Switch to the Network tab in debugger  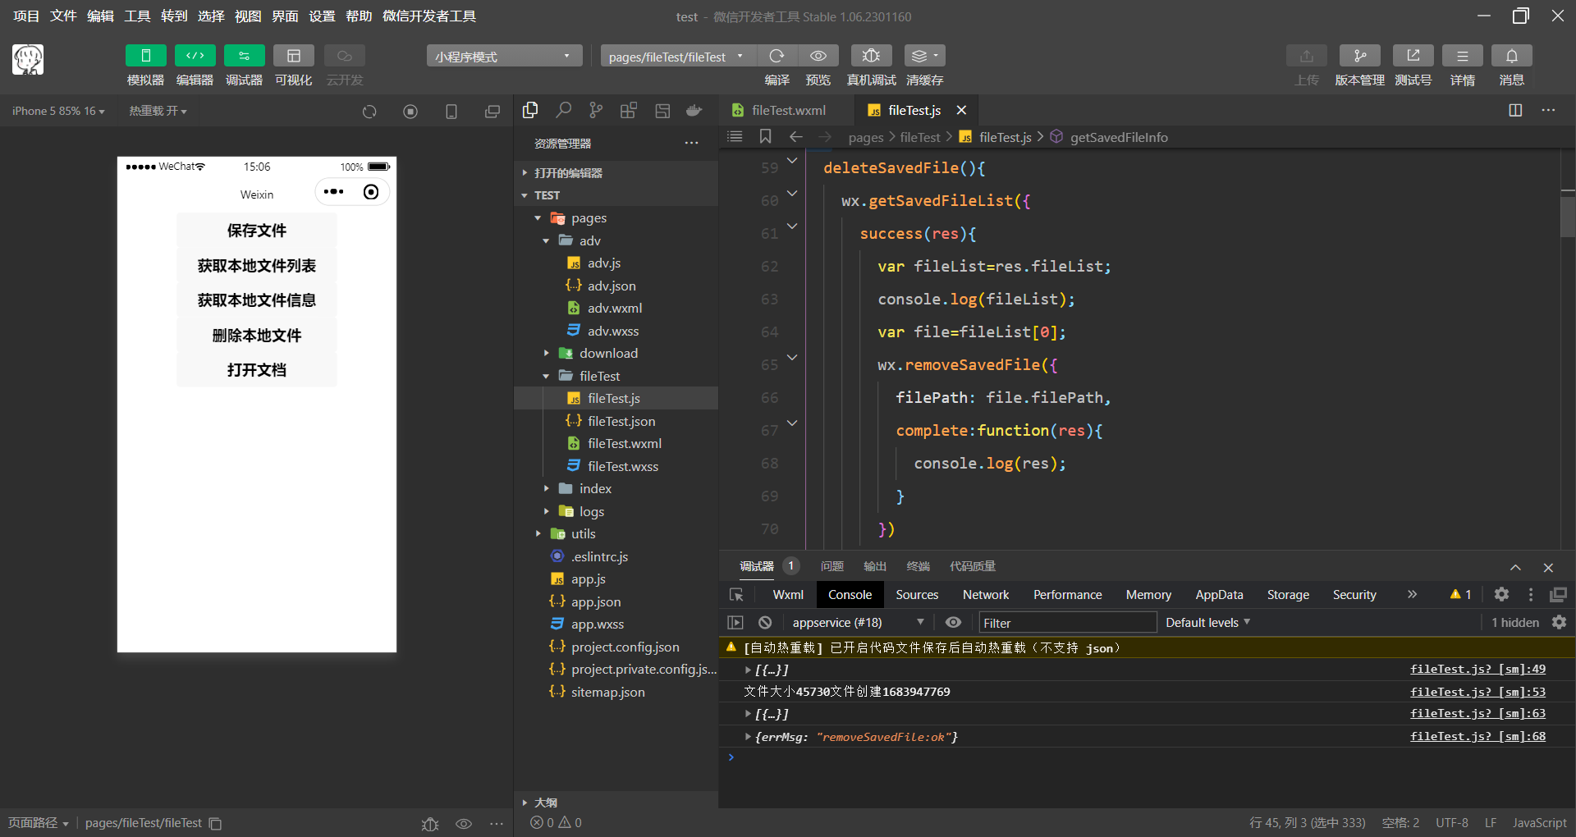[x=986, y=595]
